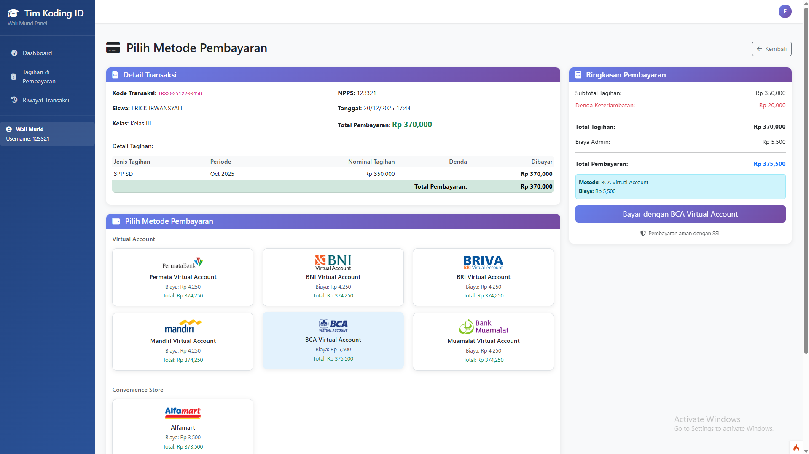Click the Tagihan & Pembayaran invoice icon
Viewport: 809px width, 454px height.
pos(14,77)
